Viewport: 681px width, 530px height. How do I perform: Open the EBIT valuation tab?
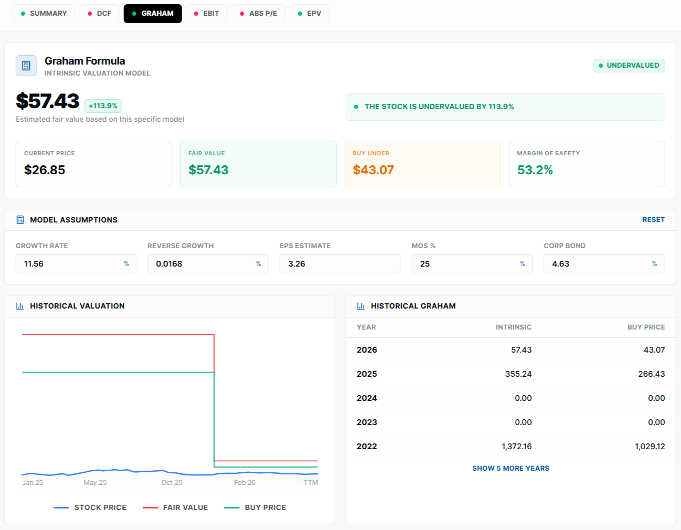[x=207, y=14]
